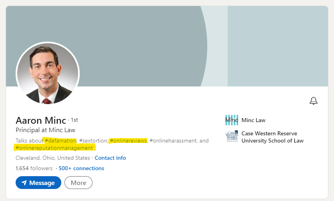Click the Minc Law logo icon
The height and width of the screenshot is (201, 334).
(231, 120)
